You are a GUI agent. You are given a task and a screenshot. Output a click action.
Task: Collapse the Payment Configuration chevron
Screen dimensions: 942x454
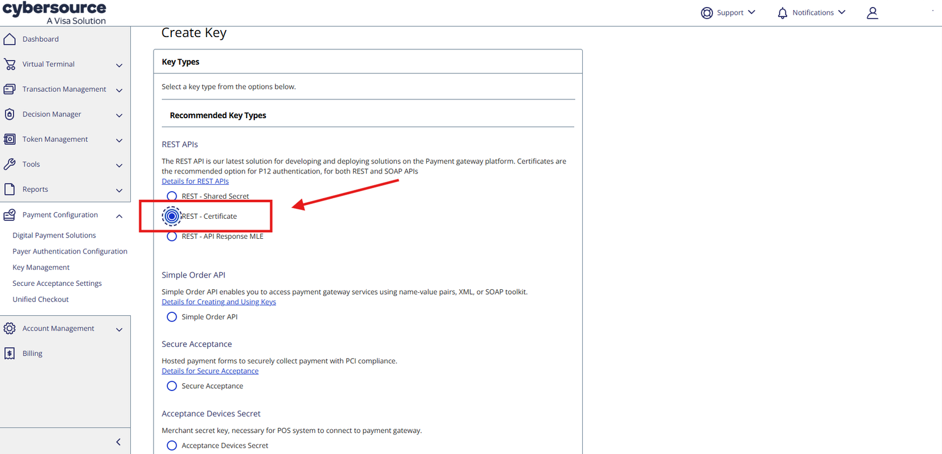pyautogui.click(x=119, y=216)
